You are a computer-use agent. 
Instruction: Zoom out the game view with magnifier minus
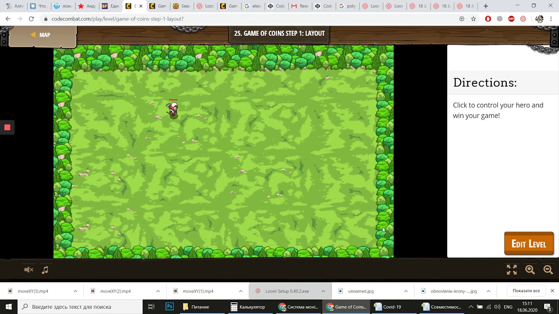[x=549, y=270]
